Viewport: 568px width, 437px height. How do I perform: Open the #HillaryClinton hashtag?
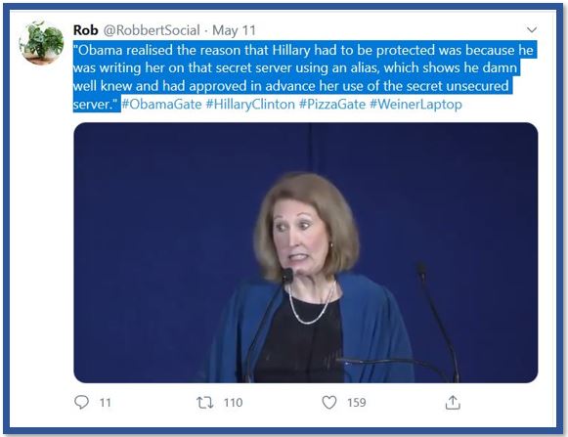click(250, 105)
